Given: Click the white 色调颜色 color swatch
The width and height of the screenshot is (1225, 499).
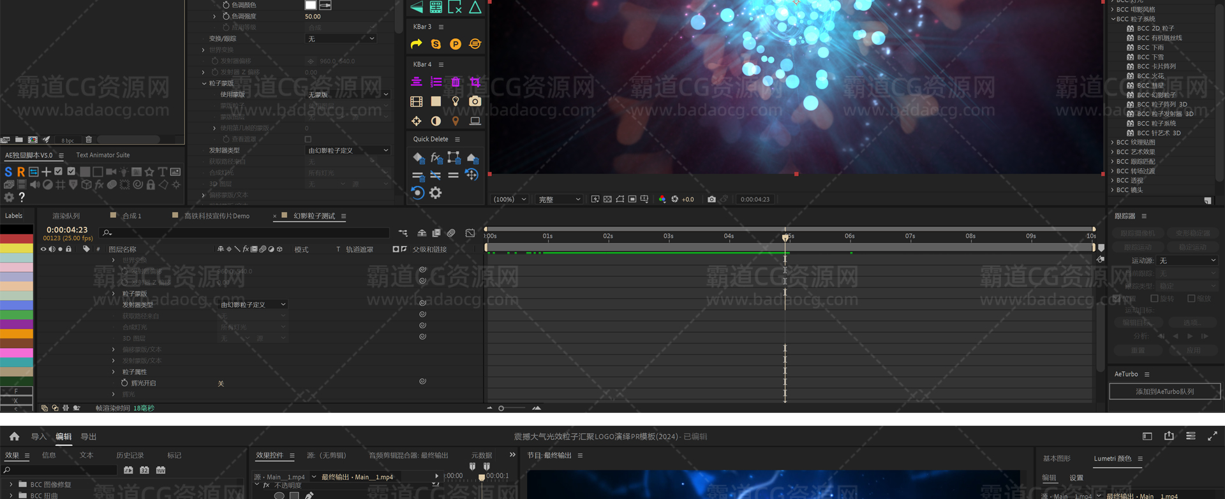Looking at the screenshot, I should point(311,5).
